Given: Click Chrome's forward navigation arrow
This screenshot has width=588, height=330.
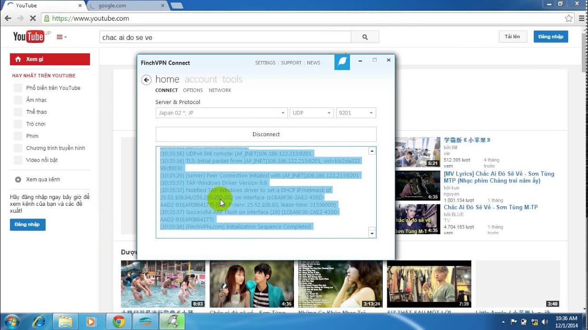Looking at the screenshot, I should click(x=20, y=19).
